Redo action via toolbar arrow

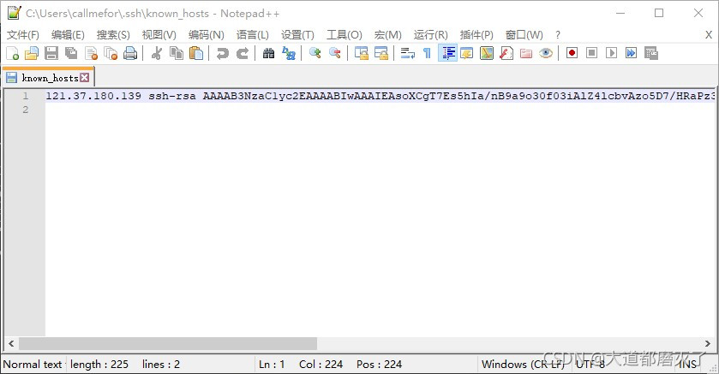(243, 54)
